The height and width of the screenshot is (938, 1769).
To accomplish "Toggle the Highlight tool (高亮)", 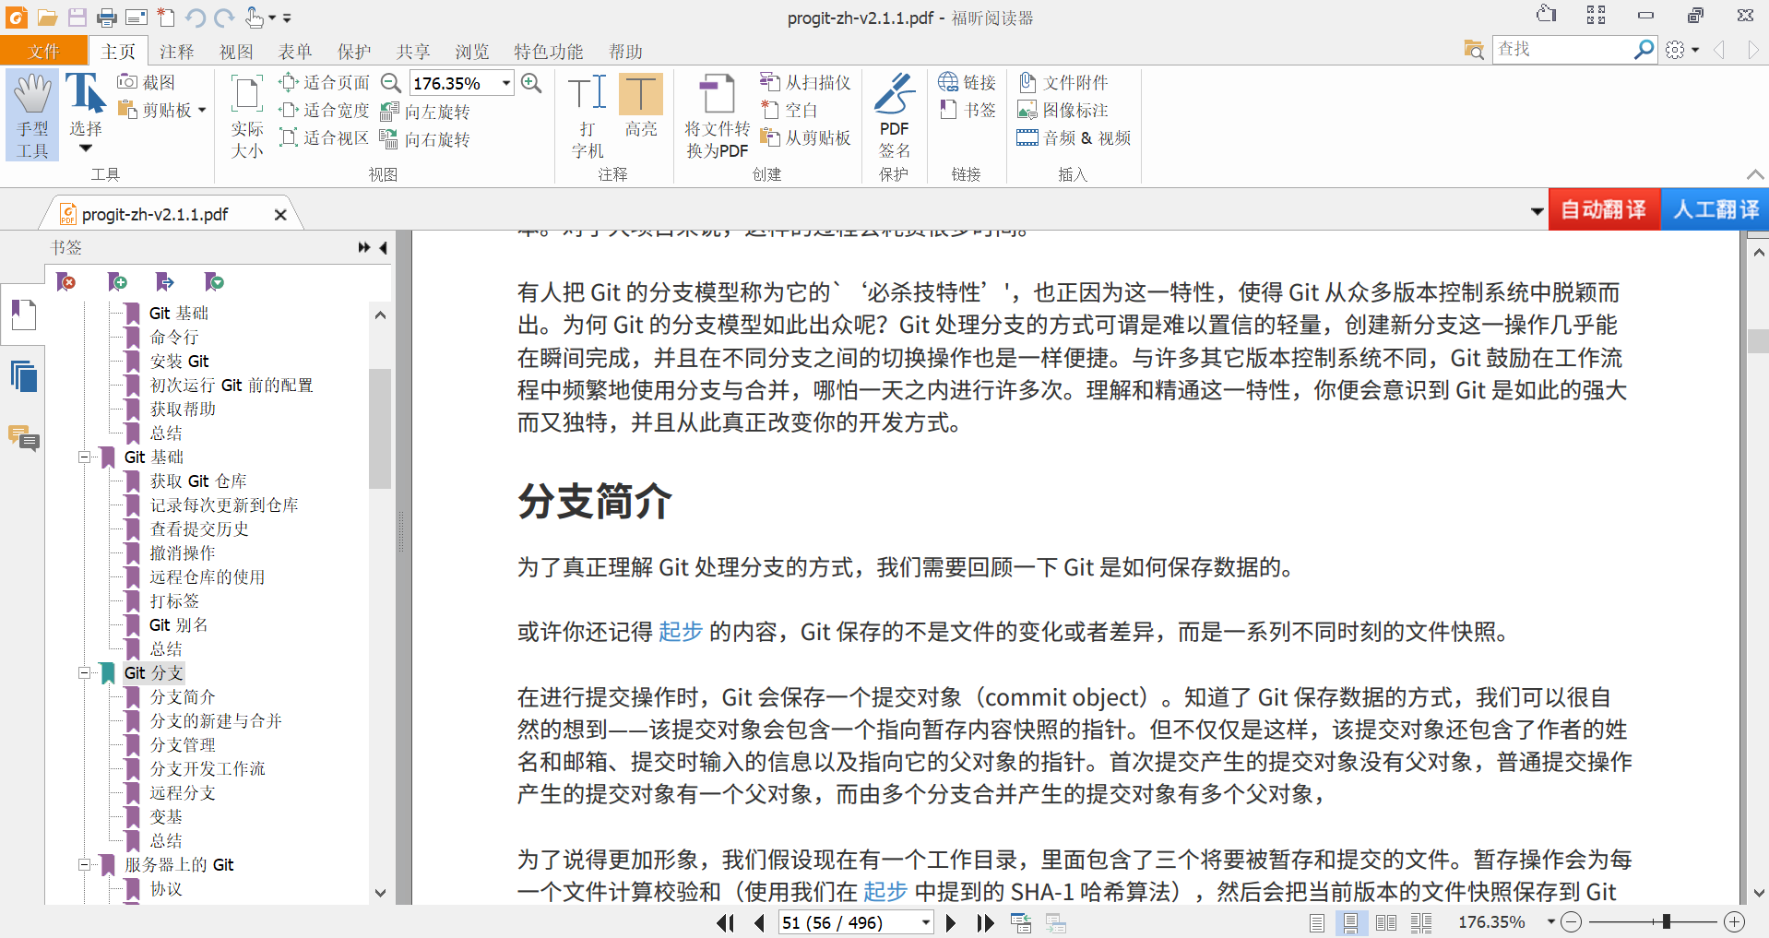I will pos(641,107).
